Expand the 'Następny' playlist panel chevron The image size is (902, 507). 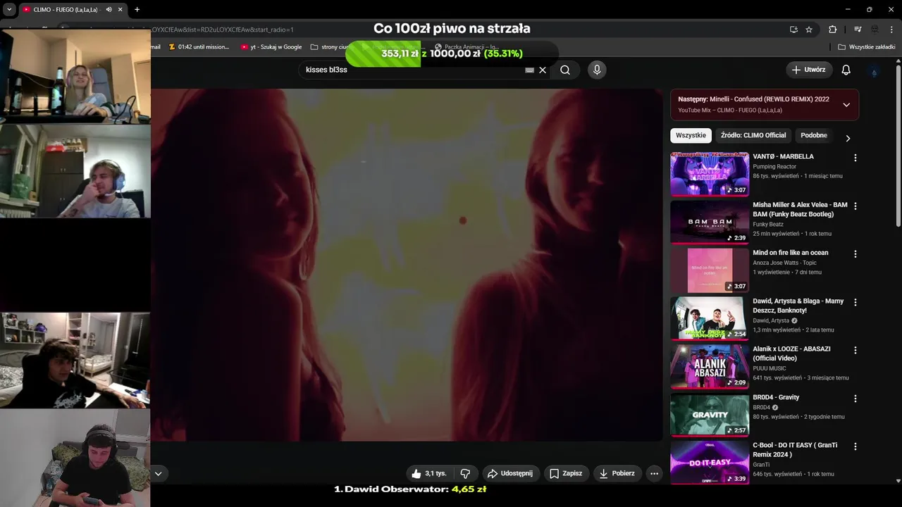click(846, 104)
